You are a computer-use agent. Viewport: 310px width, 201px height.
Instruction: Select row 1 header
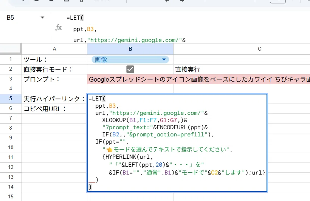(11, 59)
